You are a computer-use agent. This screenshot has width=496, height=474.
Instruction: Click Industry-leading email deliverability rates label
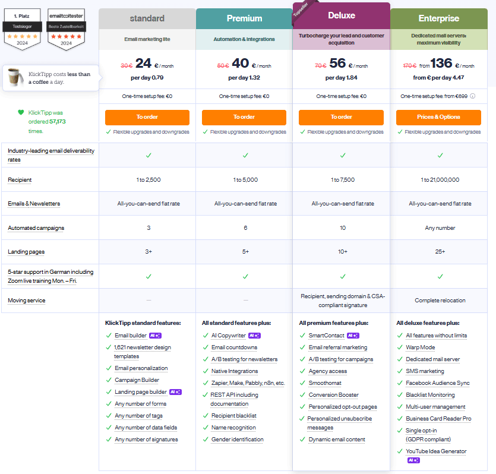[x=51, y=155]
